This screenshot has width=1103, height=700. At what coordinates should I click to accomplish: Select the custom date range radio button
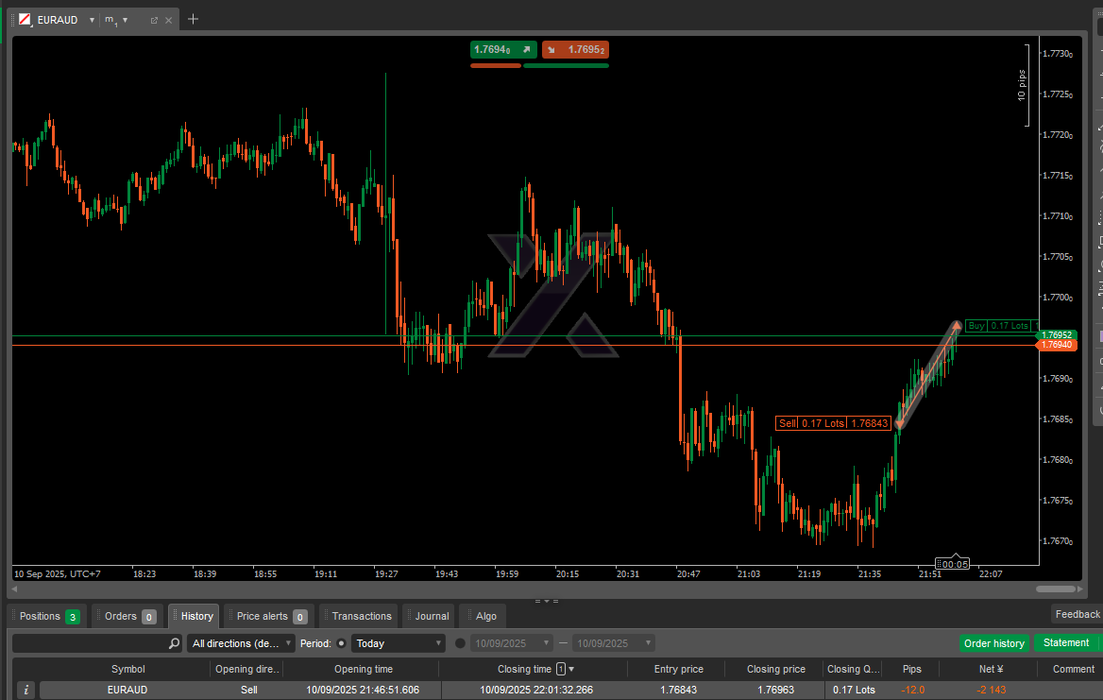pyautogui.click(x=460, y=643)
